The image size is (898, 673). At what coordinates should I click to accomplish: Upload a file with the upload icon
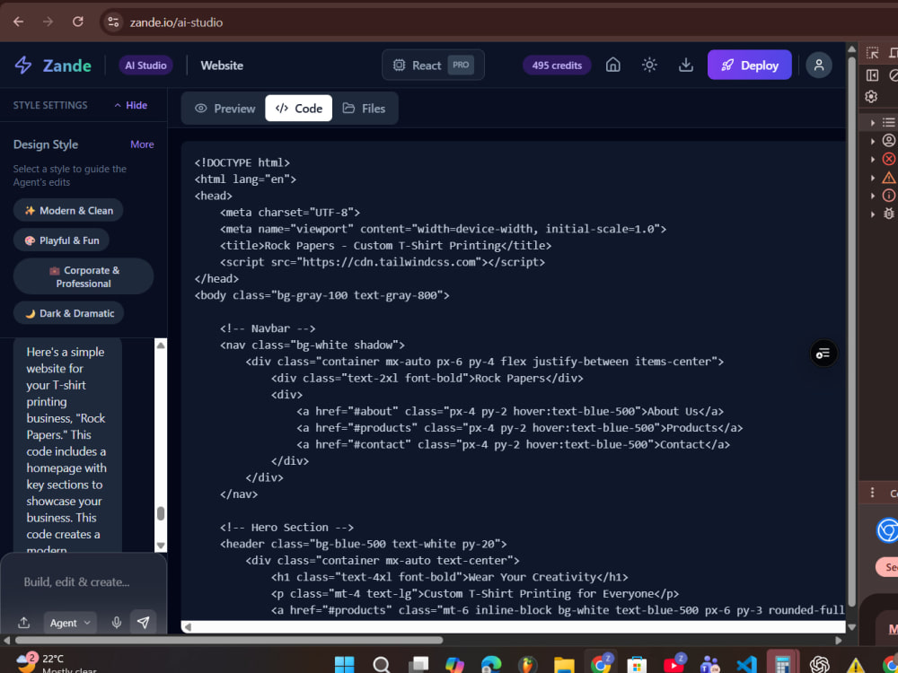pyautogui.click(x=23, y=623)
